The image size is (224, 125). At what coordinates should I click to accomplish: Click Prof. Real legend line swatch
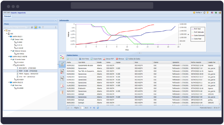(192, 29)
